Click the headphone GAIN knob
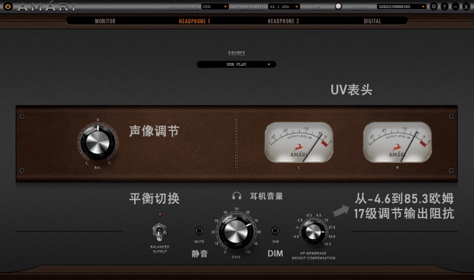474x280 pixels. coord(236,232)
